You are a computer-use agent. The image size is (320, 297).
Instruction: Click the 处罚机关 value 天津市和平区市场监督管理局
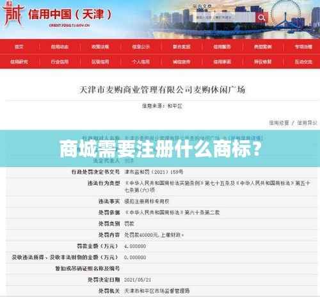point(157,291)
